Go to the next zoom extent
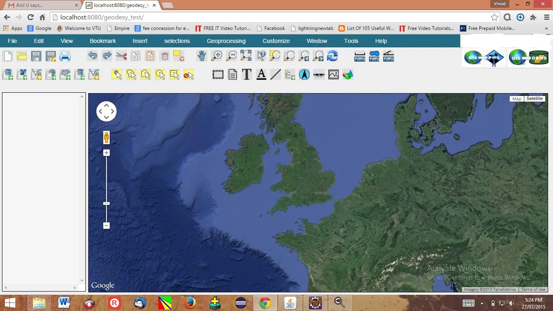This screenshot has height=311, width=553. [318, 56]
